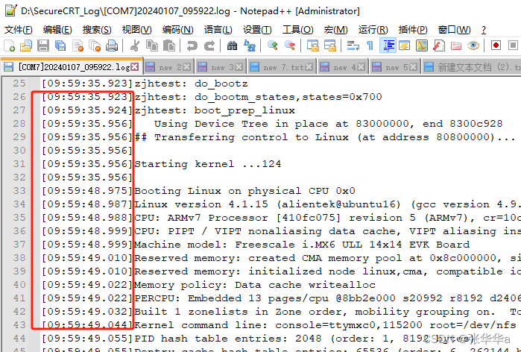Select the [COM7]20240107_095922.log tab

71,67
